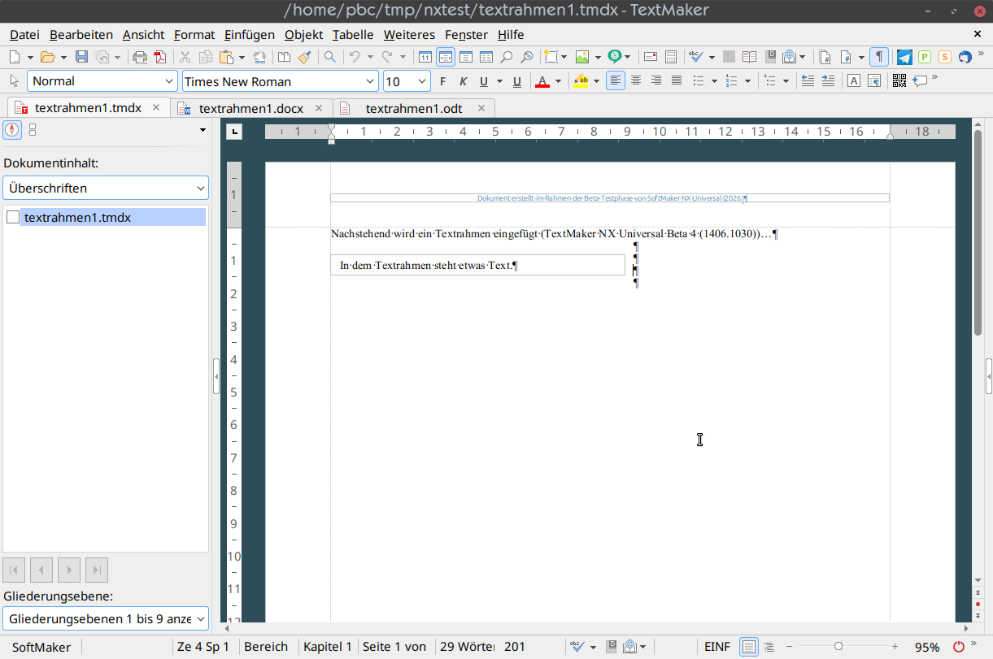Toggle left paragraph alignment

click(x=616, y=80)
